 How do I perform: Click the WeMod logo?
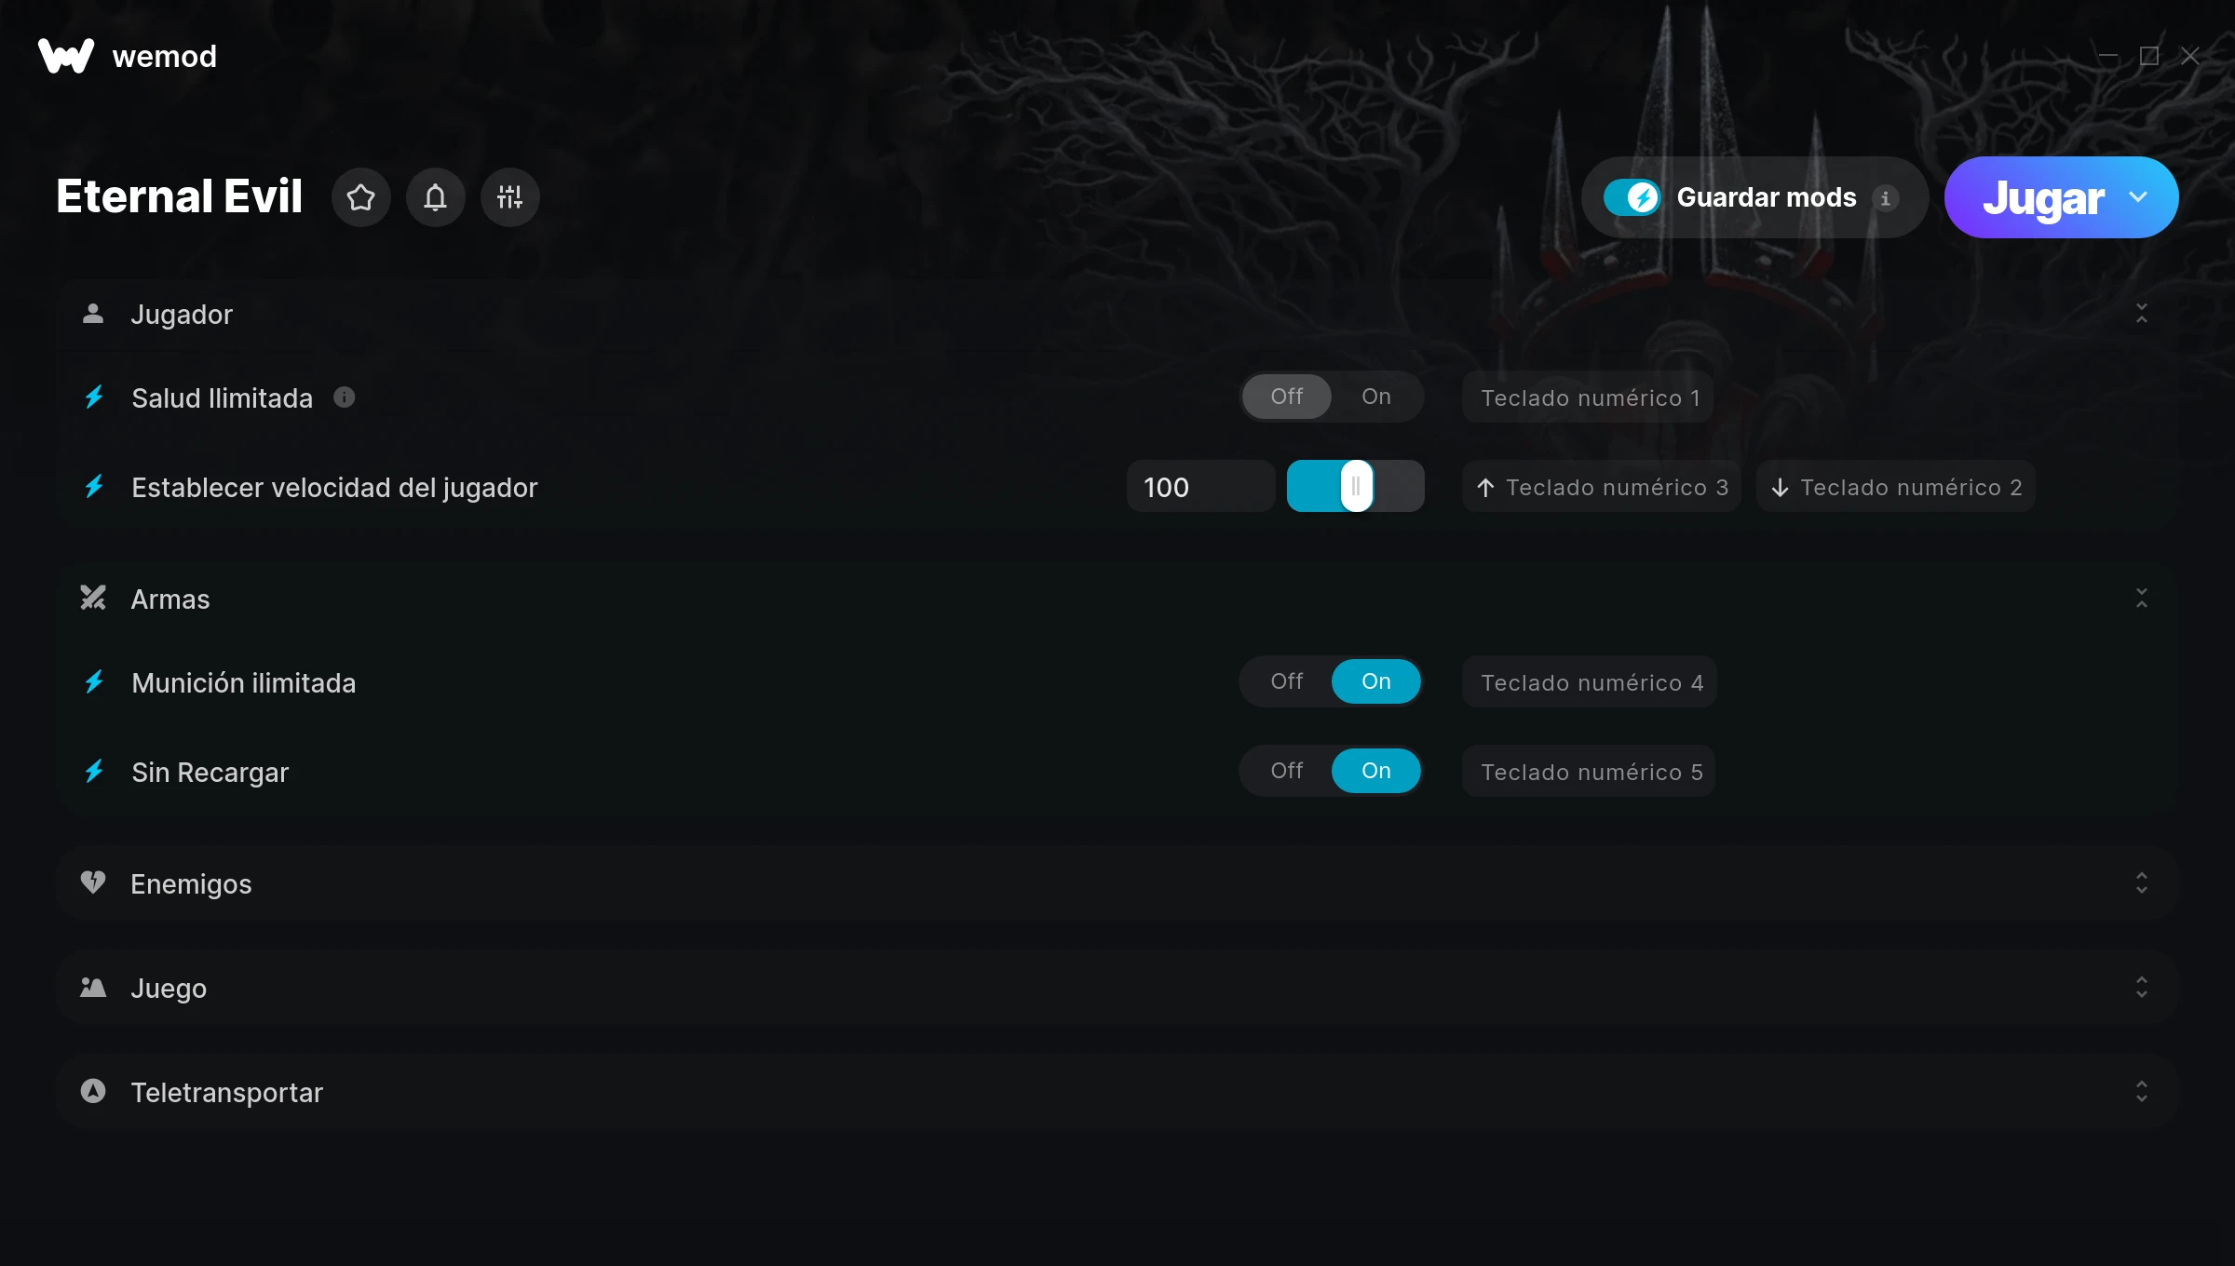66,56
